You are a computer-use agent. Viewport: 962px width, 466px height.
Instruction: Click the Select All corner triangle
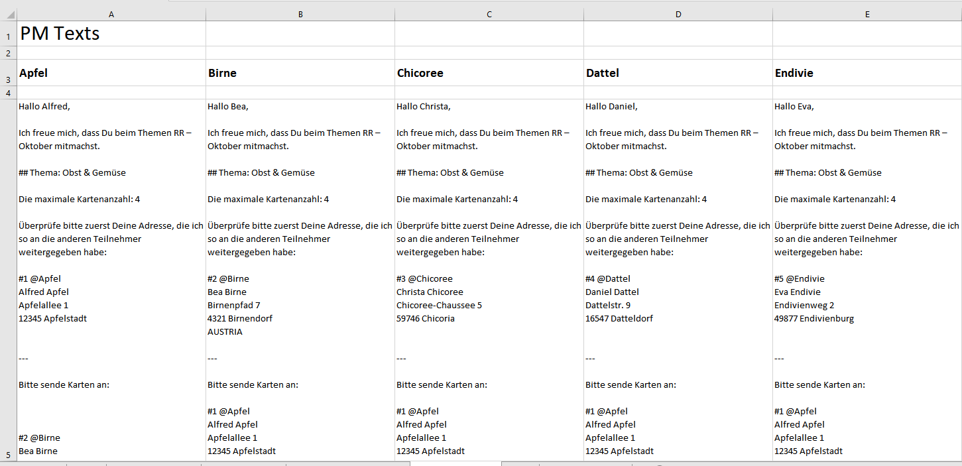[x=8, y=14]
